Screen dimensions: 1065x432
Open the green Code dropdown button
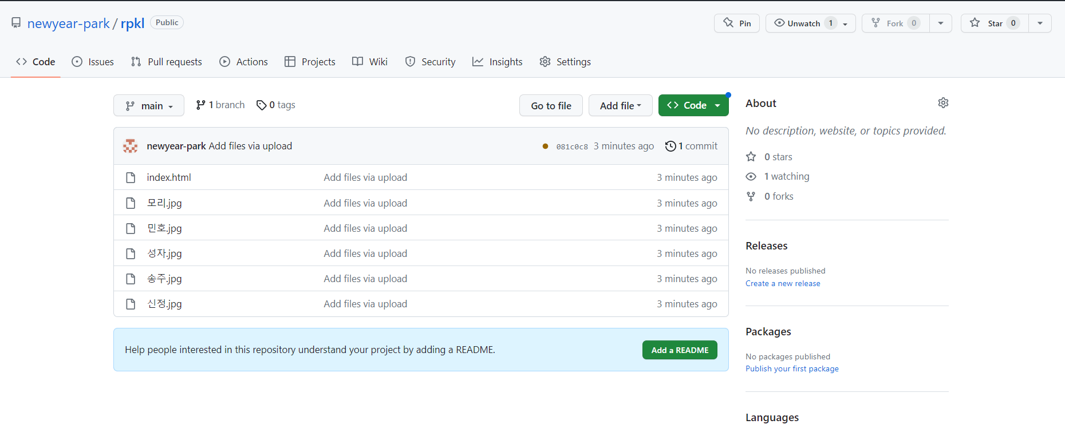click(x=693, y=105)
